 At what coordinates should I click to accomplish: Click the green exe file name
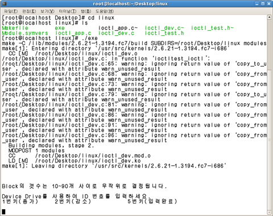[x=60, y=28]
